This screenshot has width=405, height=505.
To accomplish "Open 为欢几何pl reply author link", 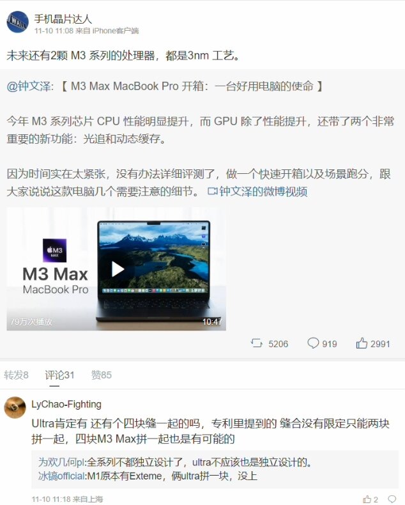I will point(61,462).
